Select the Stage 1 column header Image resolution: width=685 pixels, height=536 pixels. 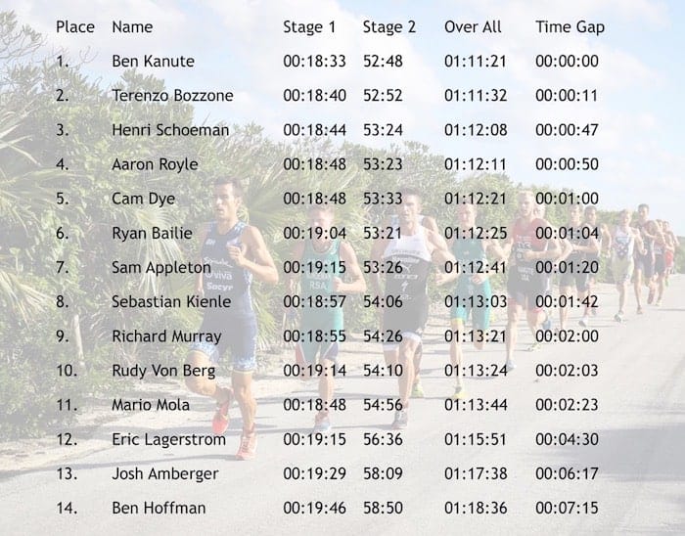(x=309, y=27)
